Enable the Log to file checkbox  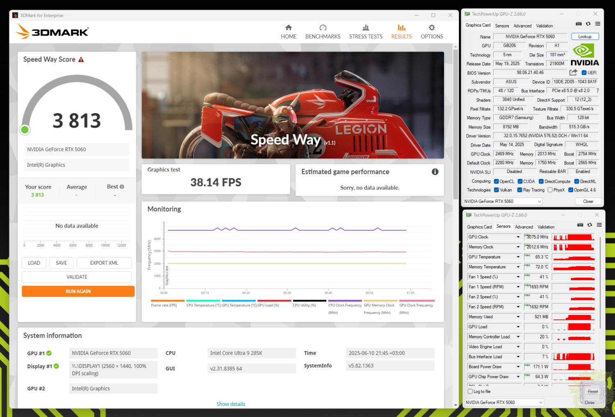pyautogui.click(x=470, y=391)
